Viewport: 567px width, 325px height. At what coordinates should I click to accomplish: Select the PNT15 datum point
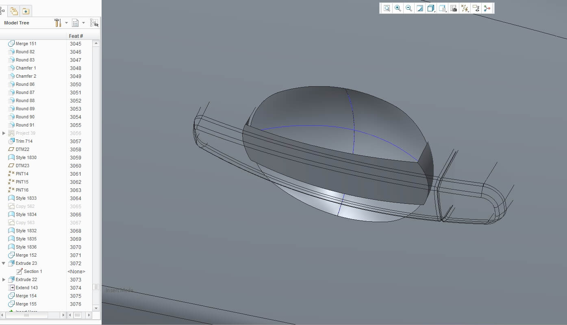click(x=22, y=182)
